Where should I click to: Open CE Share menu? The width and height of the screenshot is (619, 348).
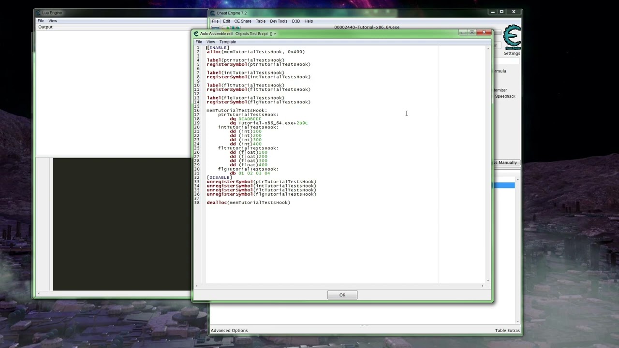tap(243, 21)
